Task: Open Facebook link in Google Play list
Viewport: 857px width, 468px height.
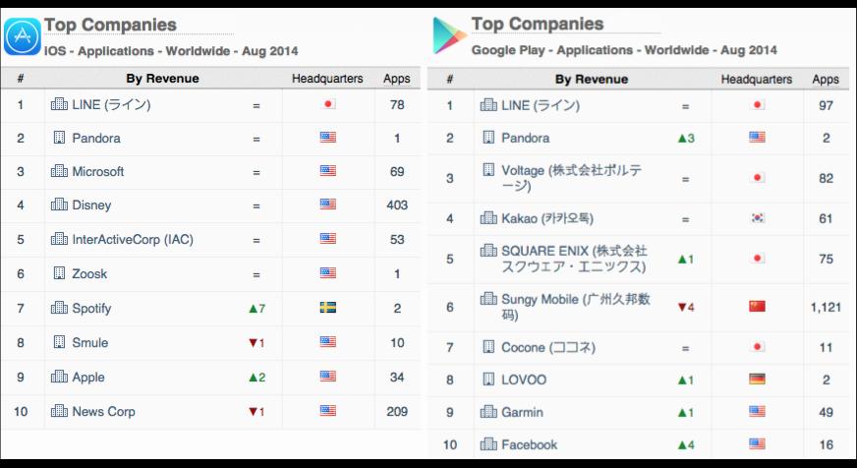Action: click(529, 445)
